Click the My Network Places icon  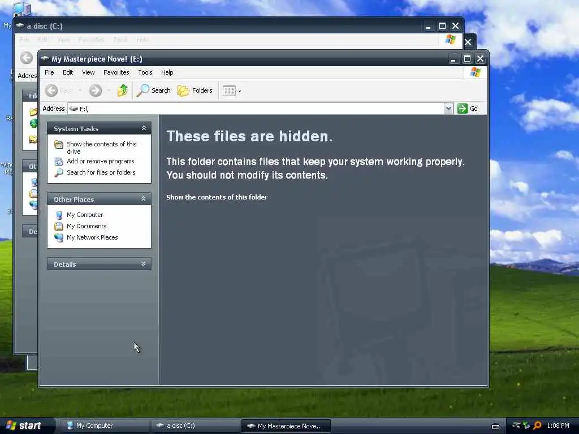point(59,237)
